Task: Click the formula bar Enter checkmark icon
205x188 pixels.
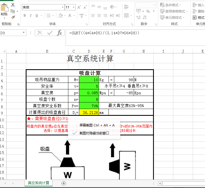Action: pos(49,33)
